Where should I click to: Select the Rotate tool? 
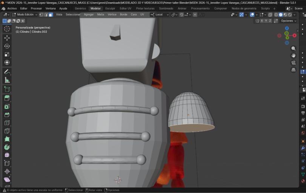point(7,46)
